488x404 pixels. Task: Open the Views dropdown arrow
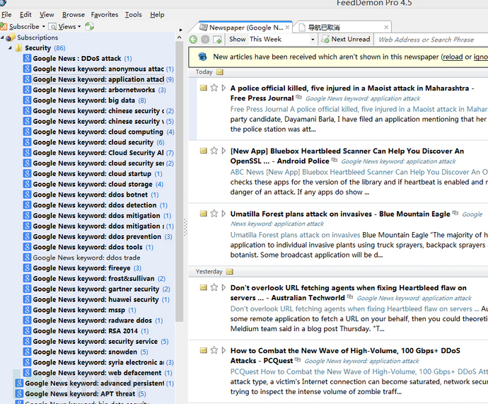pos(79,27)
